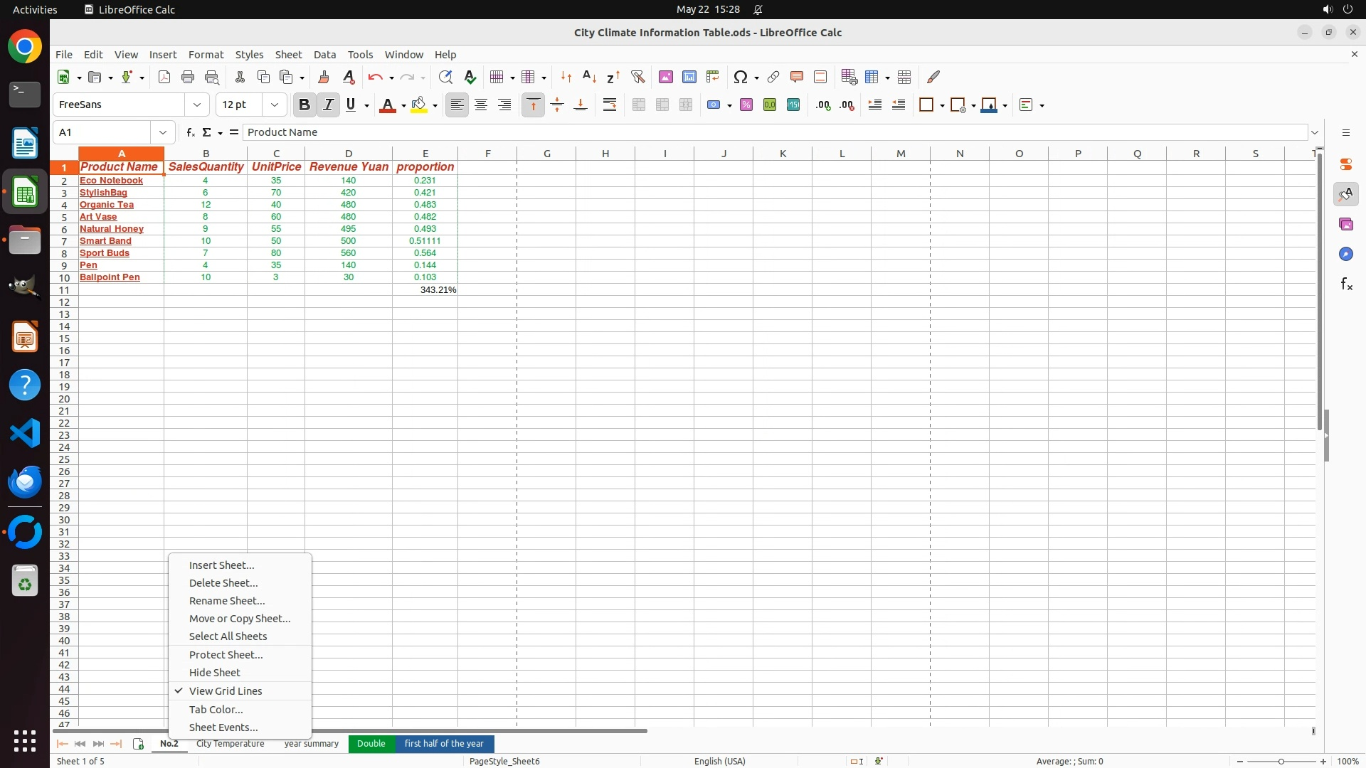
Task: Open the sidebar Navigator panel icon
Action: click(1346, 254)
